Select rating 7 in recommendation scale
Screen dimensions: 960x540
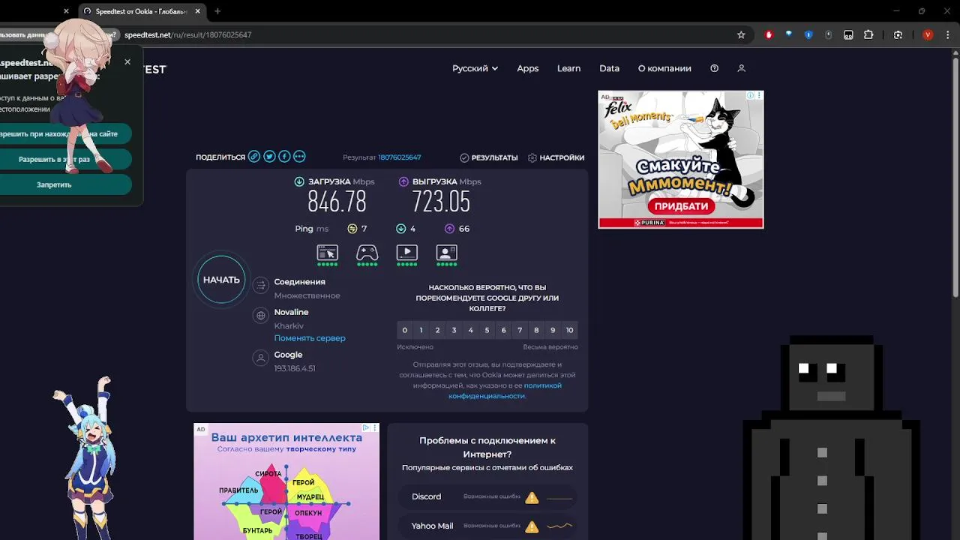coord(520,330)
